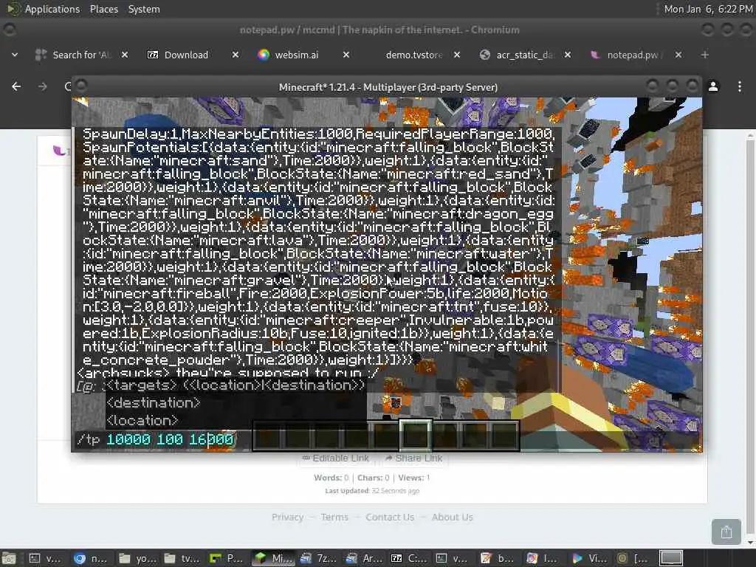Go forward in Chromium

[x=42, y=86]
